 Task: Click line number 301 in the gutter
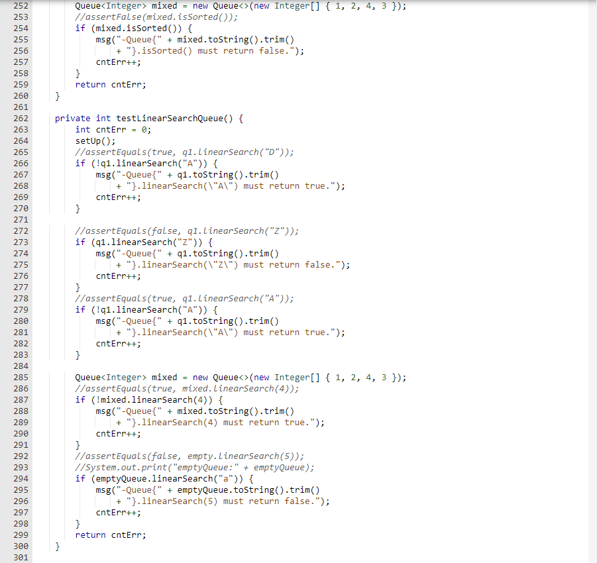point(20,557)
